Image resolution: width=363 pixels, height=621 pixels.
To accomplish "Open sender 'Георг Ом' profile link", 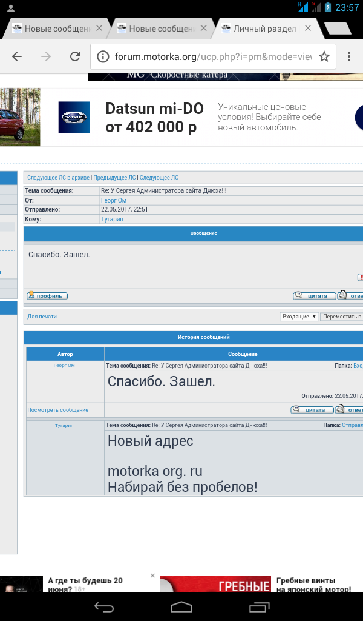I will pyautogui.click(x=113, y=200).
